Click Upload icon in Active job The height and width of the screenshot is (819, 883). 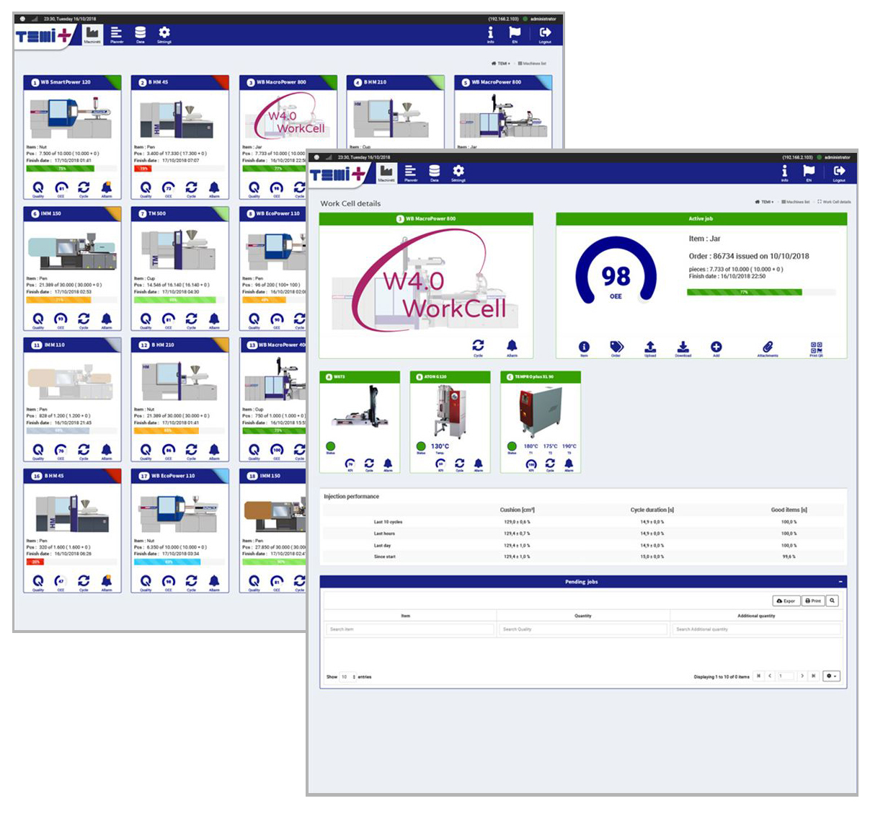[x=650, y=348]
